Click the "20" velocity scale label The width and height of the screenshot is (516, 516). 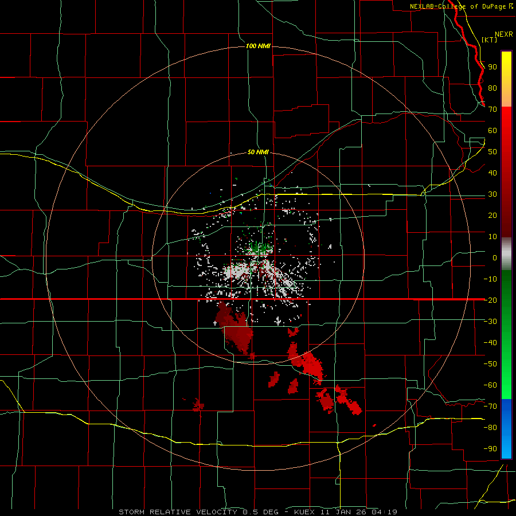[492, 215]
